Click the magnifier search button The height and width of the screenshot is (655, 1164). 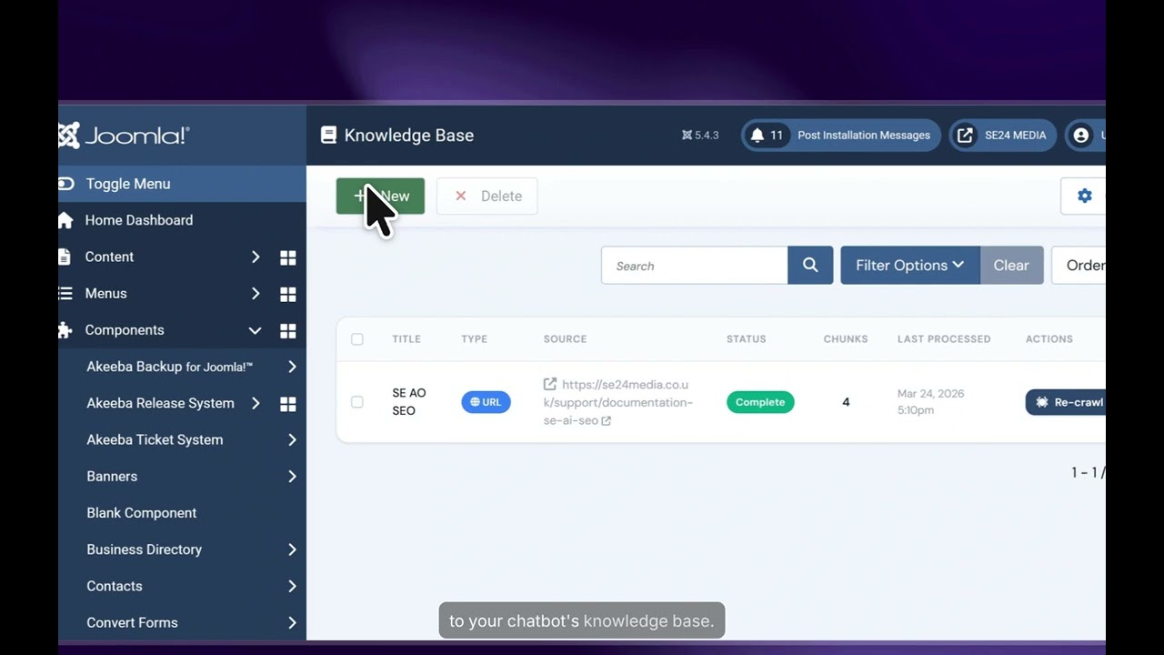pos(810,266)
